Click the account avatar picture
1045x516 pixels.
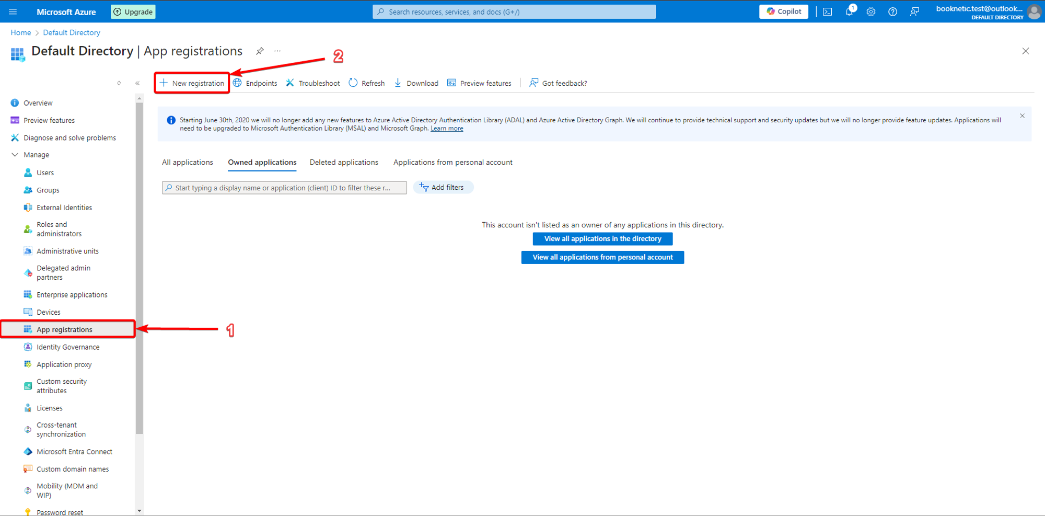(x=1034, y=12)
